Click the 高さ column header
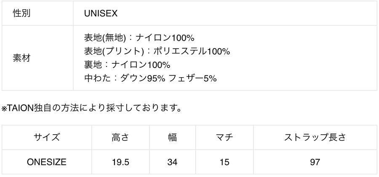 coord(120,137)
